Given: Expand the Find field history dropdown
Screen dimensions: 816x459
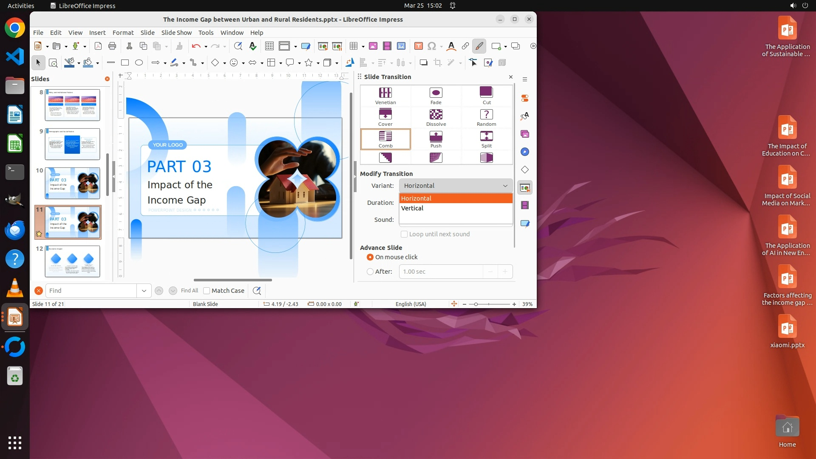Looking at the screenshot, I should 144,291.
